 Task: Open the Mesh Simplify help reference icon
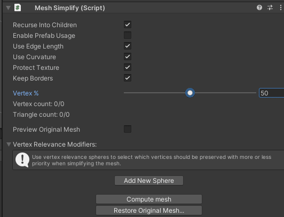pyautogui.click(x=259, y=7)
